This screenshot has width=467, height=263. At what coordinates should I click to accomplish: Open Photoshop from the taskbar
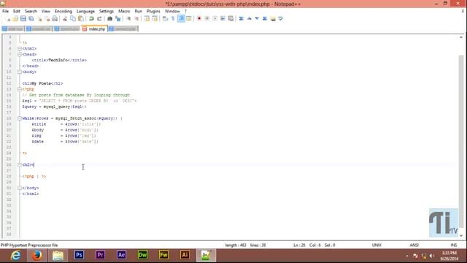click(79, 256)
